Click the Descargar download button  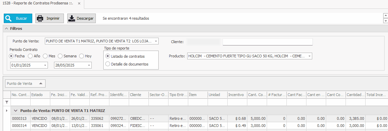[x=82, y=18]
